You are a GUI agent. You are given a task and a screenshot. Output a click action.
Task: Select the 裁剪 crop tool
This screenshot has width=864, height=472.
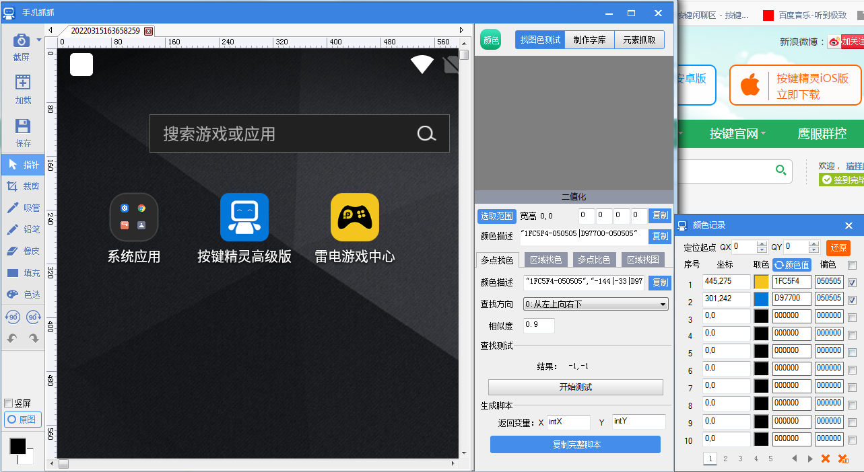[x=23, y=186]
